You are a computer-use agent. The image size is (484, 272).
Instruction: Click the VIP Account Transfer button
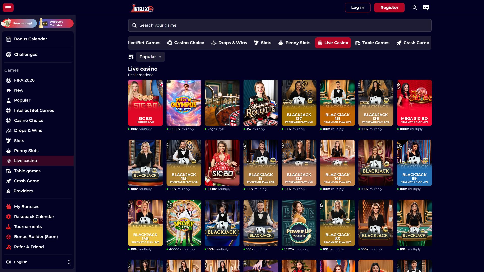(56, 23)
